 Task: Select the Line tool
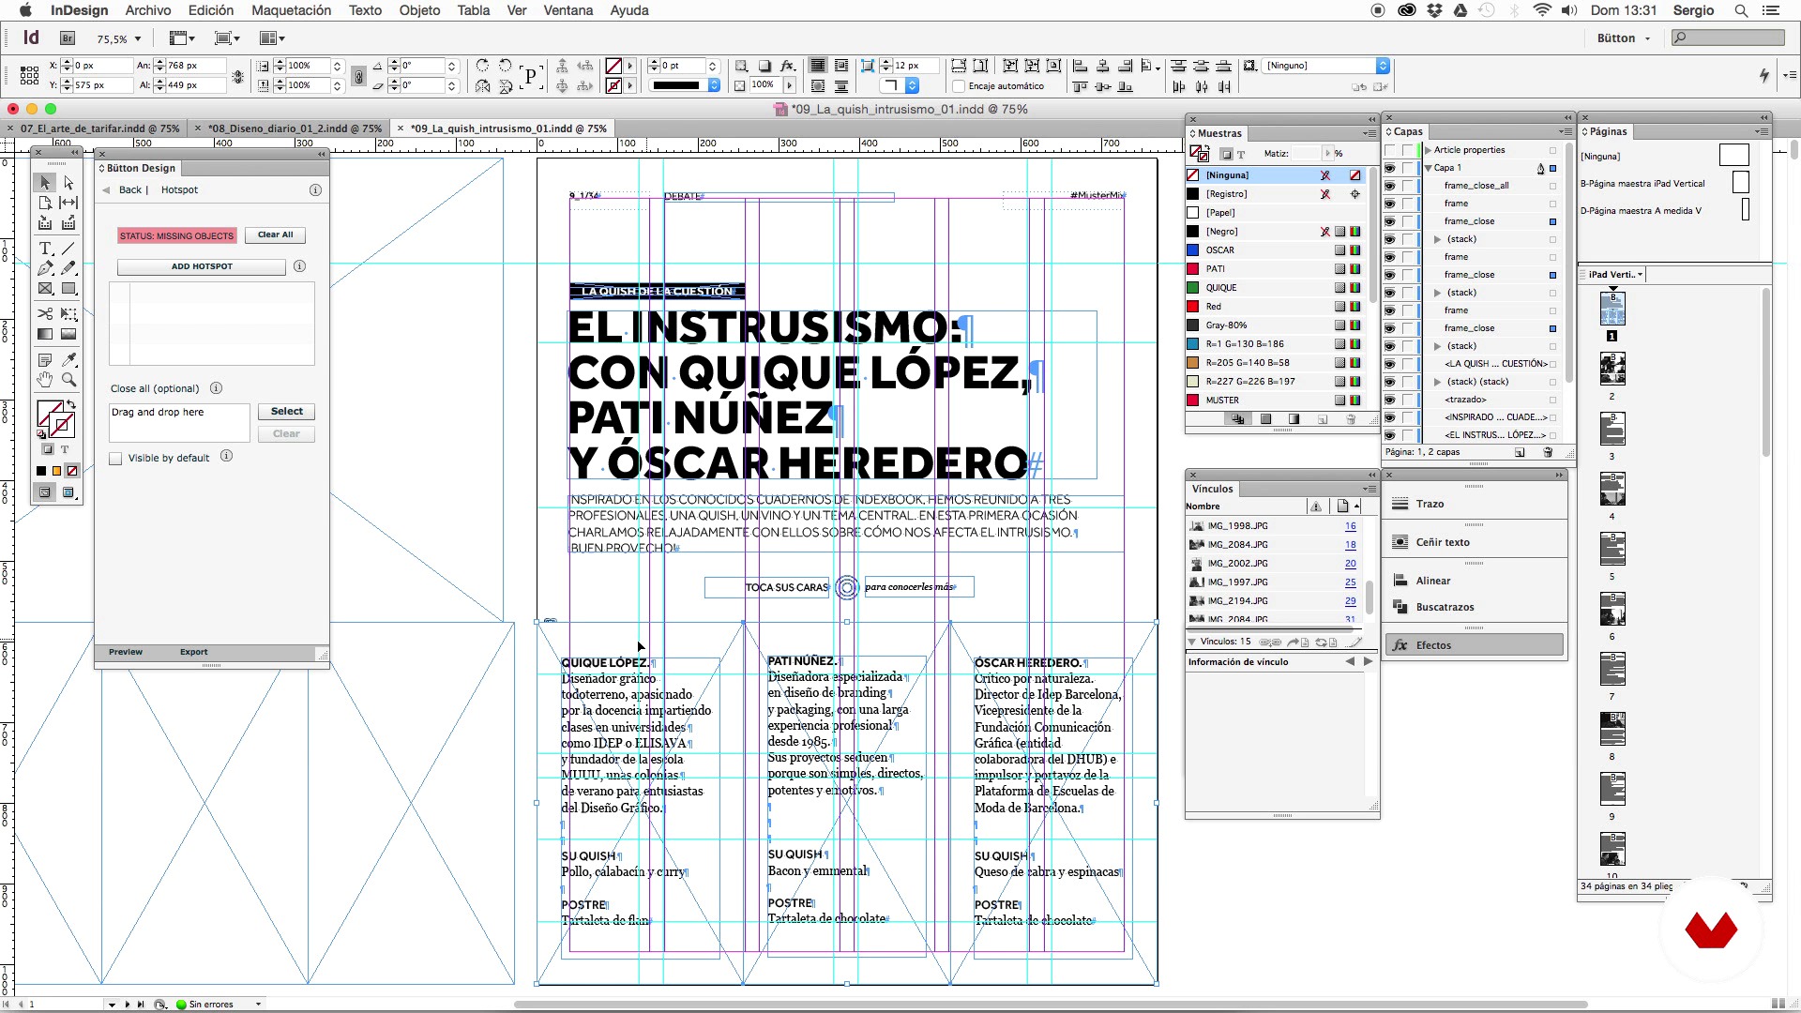pos(68,249)
